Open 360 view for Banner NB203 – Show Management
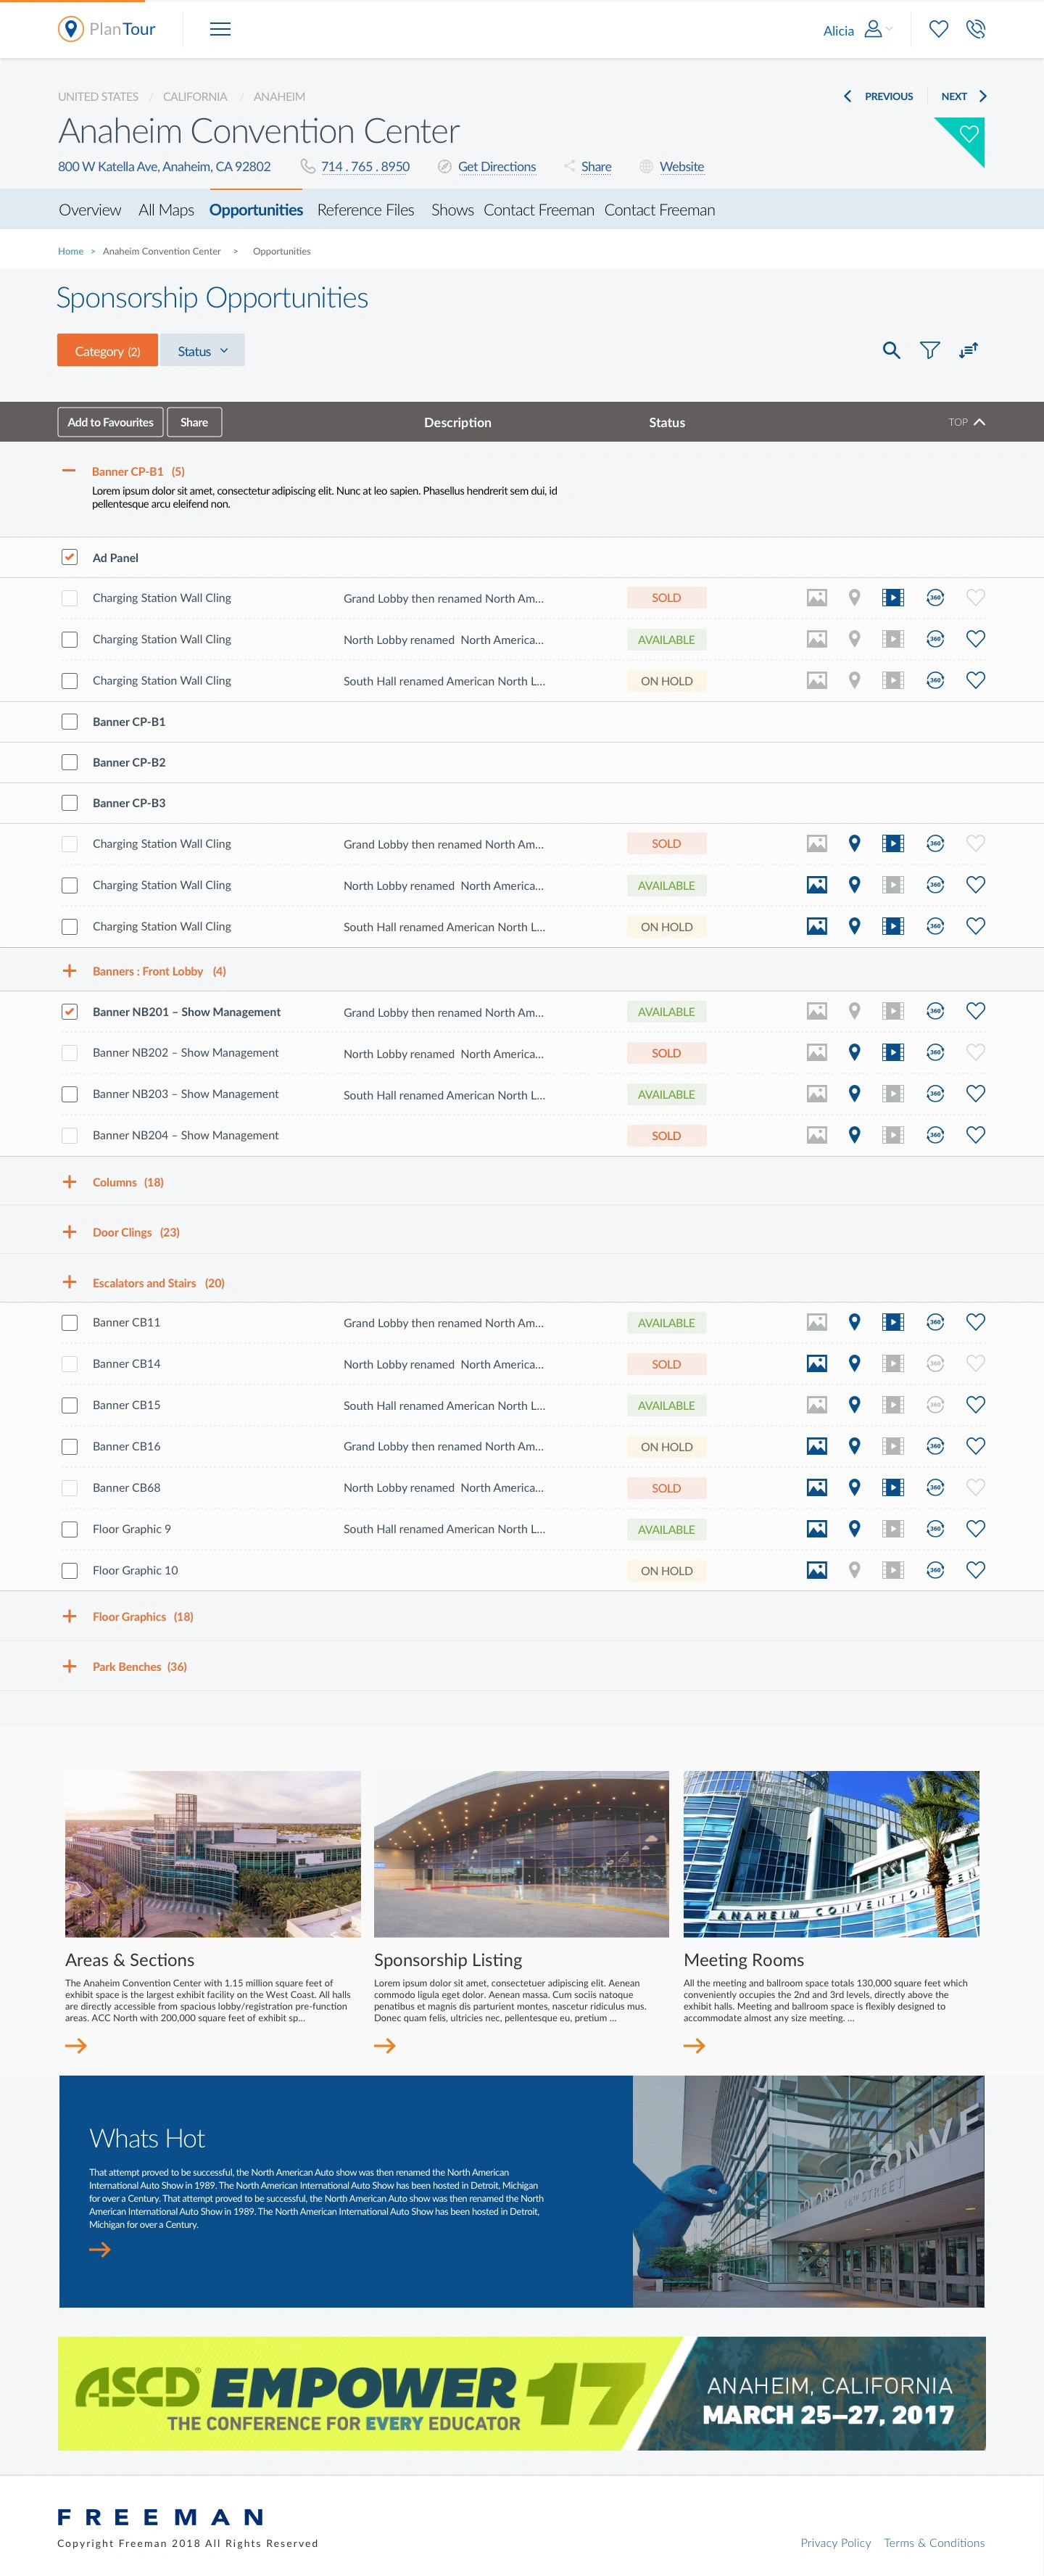Screen dimensions: 1044x2576 [935, 1093]
